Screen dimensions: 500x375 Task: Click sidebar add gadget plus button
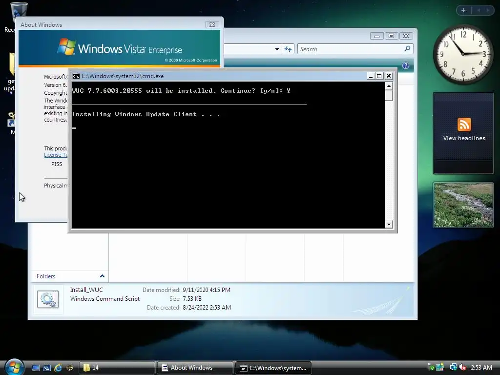(x=463, y=10)
